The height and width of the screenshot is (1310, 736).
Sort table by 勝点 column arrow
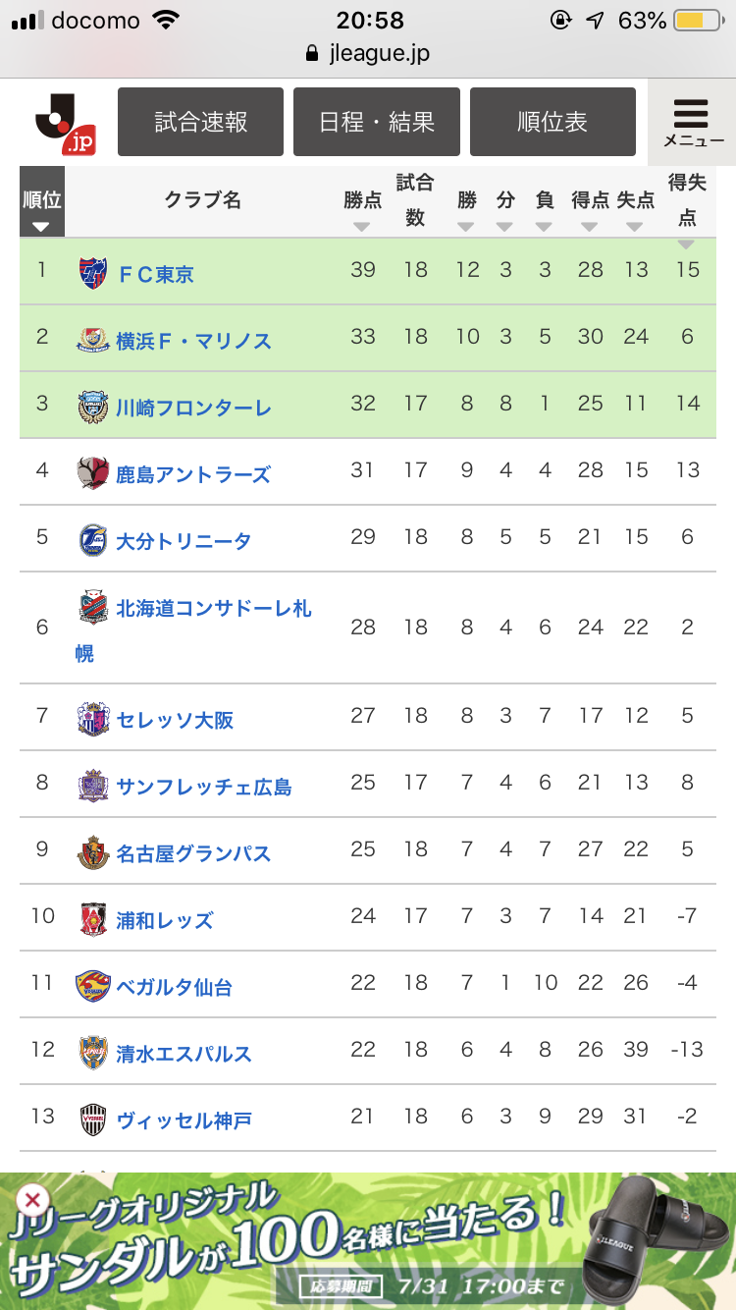[x=362, y=227]
